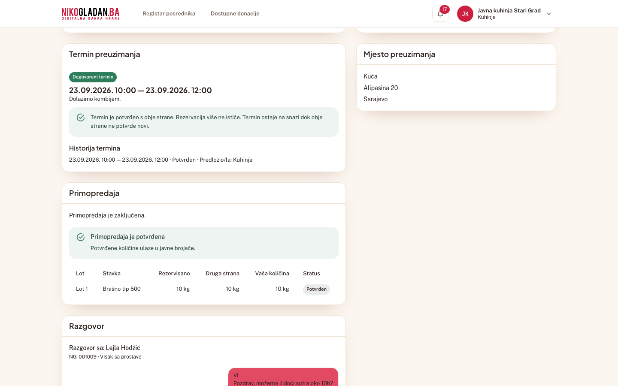Select the Brašno tip 500 cell
Viewport: 618px width, 386px height.
click(121, 289)
